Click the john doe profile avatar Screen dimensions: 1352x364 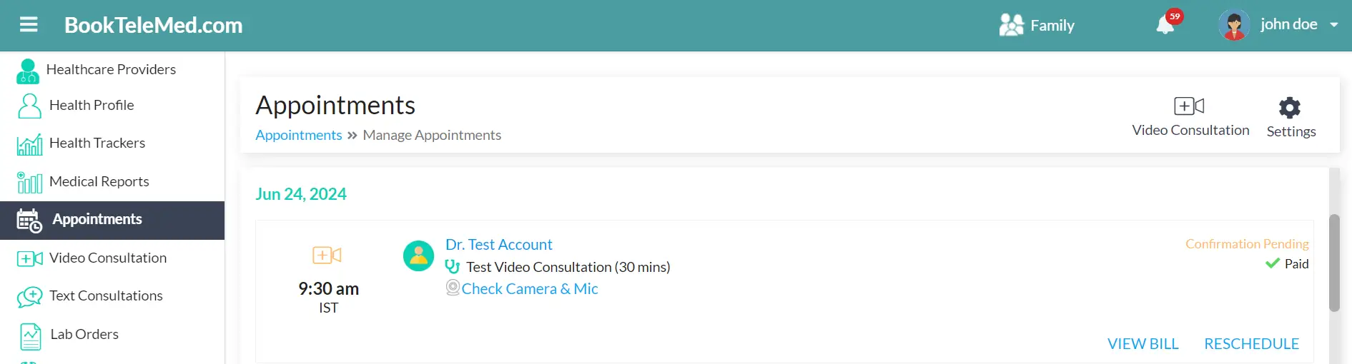[1234, 25]
